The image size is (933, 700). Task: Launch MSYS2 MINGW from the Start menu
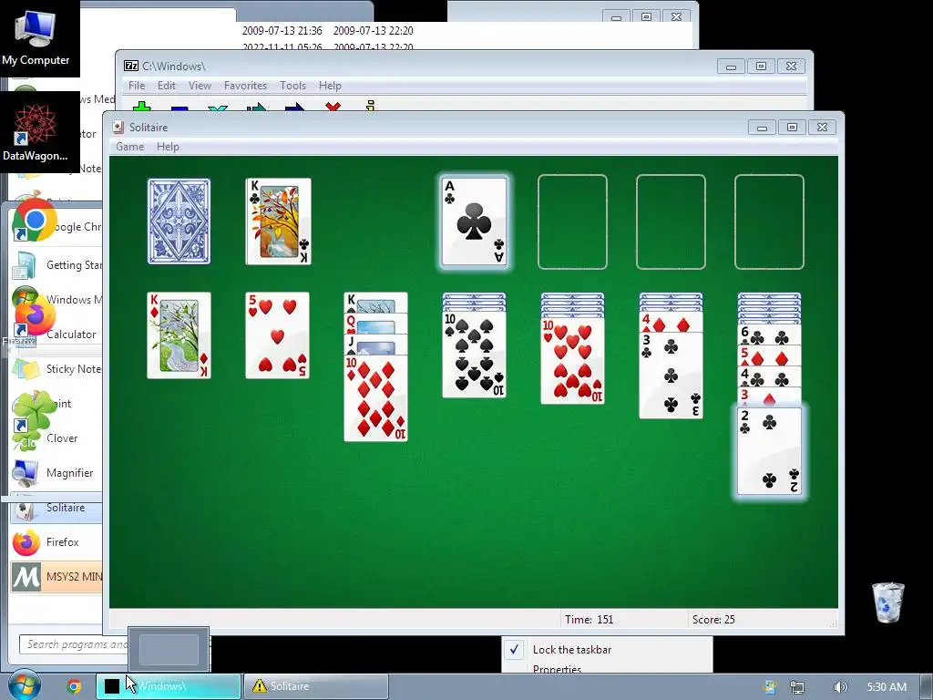56,576
